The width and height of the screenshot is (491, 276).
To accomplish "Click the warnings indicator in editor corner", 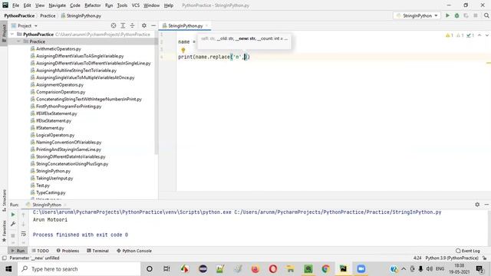I will [x=450, y=35].
